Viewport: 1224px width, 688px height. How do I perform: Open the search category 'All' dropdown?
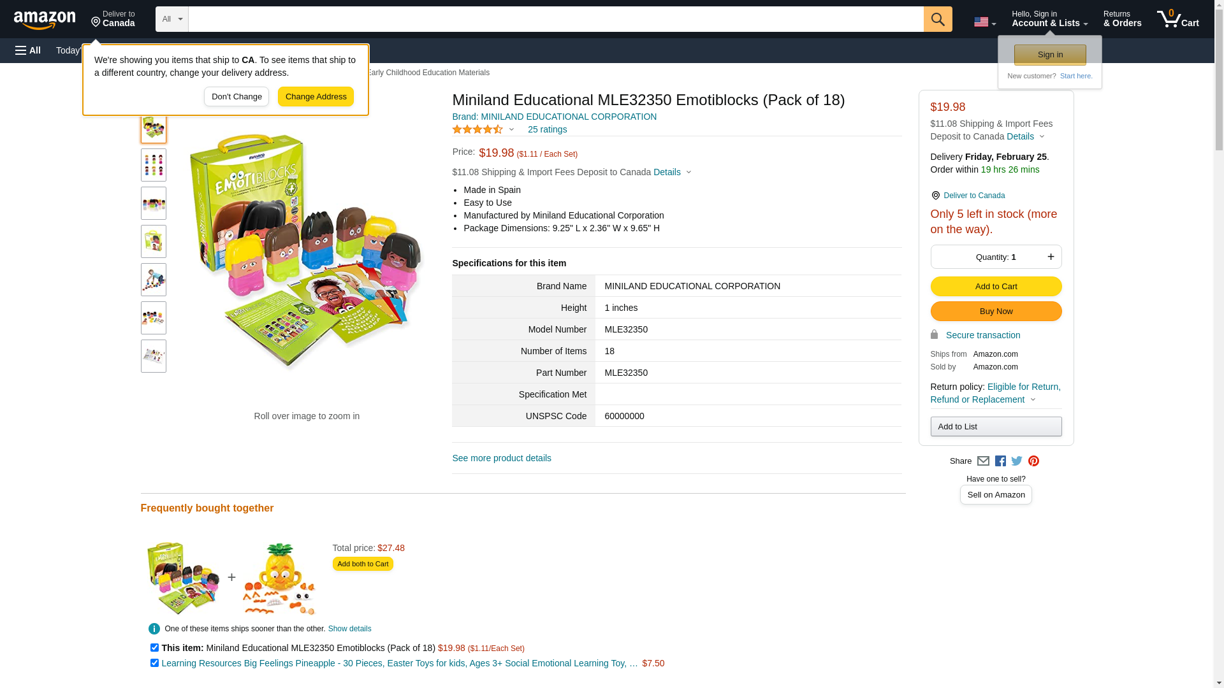point(172,19)
